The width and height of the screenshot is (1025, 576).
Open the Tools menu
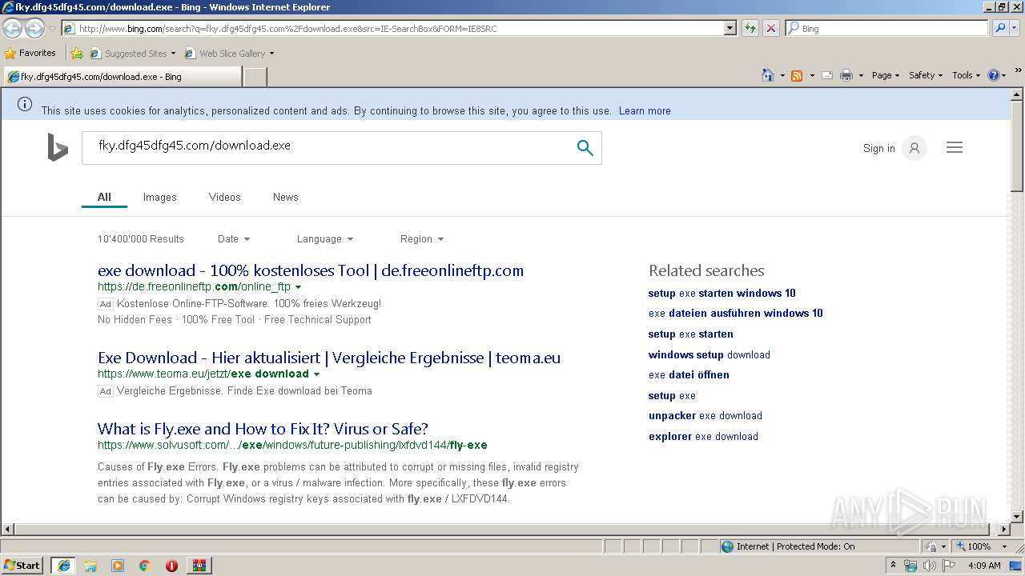pyautogui.click(x=967, y=75)
